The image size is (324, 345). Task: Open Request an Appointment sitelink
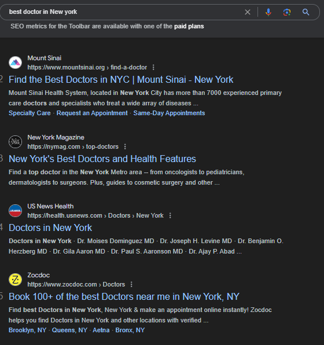click(92, 113)
